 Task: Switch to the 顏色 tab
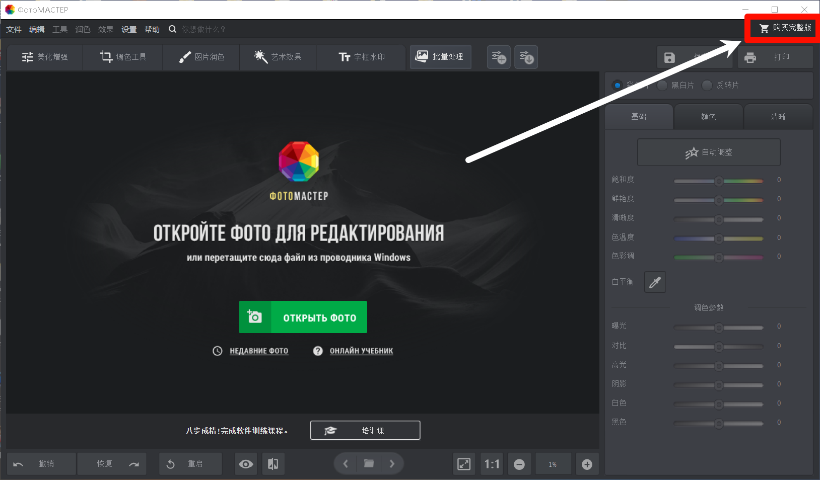tap(708, 117)
